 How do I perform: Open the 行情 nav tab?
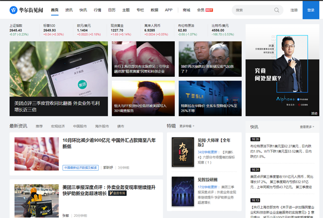(97, 10)
